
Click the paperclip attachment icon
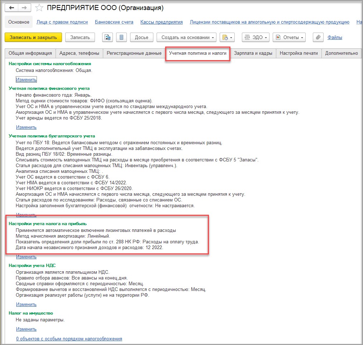[318, 37]
